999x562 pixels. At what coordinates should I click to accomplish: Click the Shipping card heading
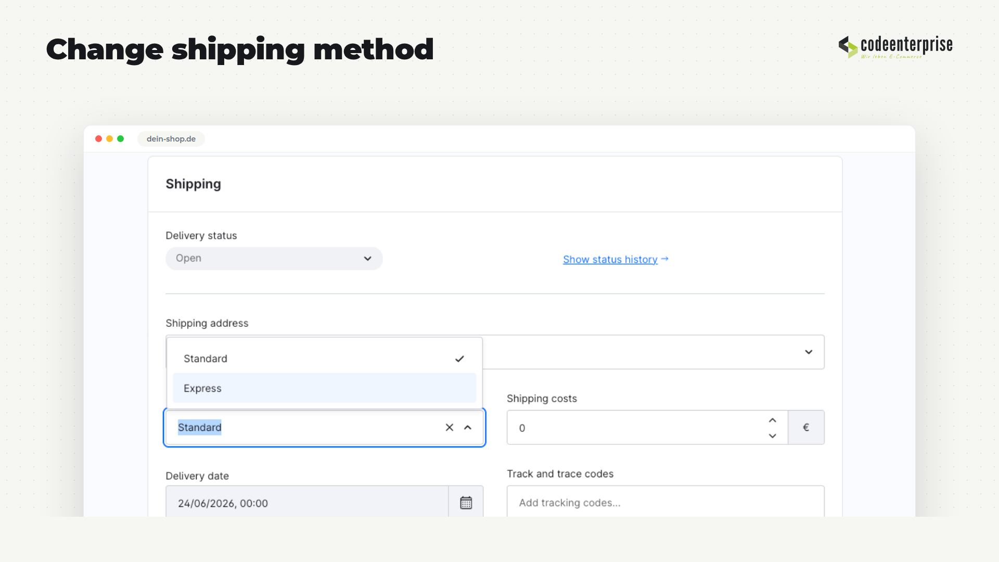click(193, 184)
